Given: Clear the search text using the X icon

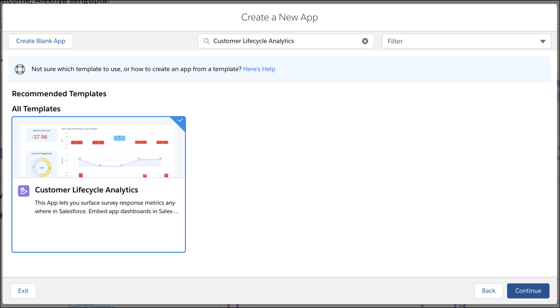Looking at the screenshot, I should 365,41.
